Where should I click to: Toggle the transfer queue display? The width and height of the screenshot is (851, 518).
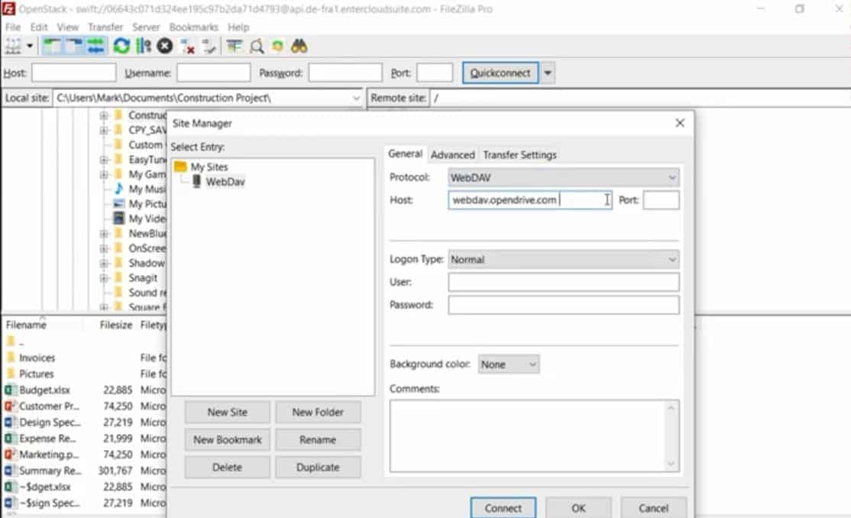(x=96, y=46)
